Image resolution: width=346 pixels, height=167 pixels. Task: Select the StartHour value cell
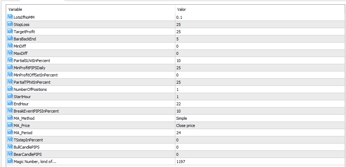tap(260, 97)
